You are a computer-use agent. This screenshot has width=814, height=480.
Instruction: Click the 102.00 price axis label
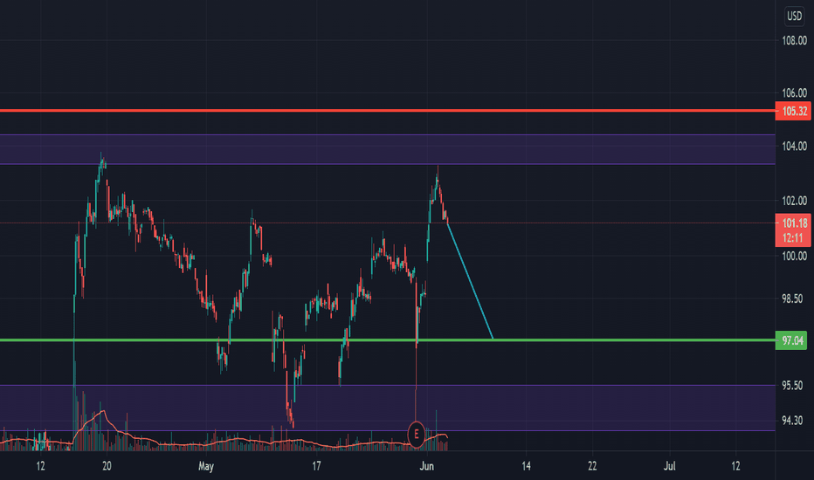(x=794, y=201)
